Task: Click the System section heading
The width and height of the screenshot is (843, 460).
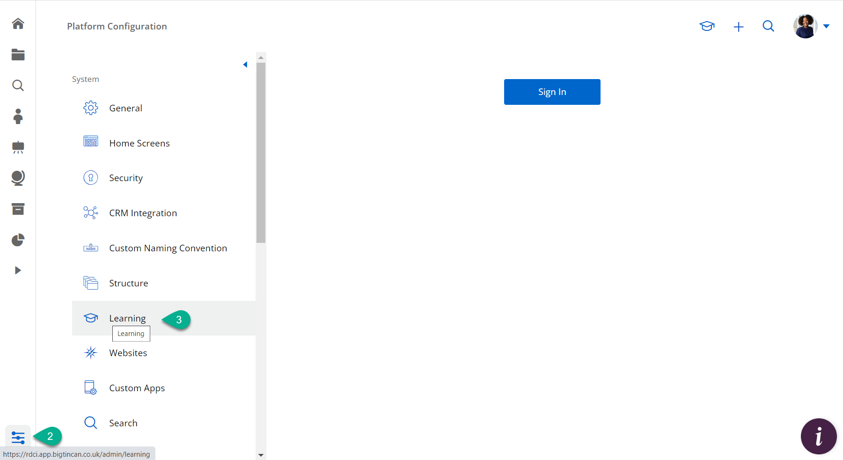Action: pyautogui.click(x=86, y=79)
